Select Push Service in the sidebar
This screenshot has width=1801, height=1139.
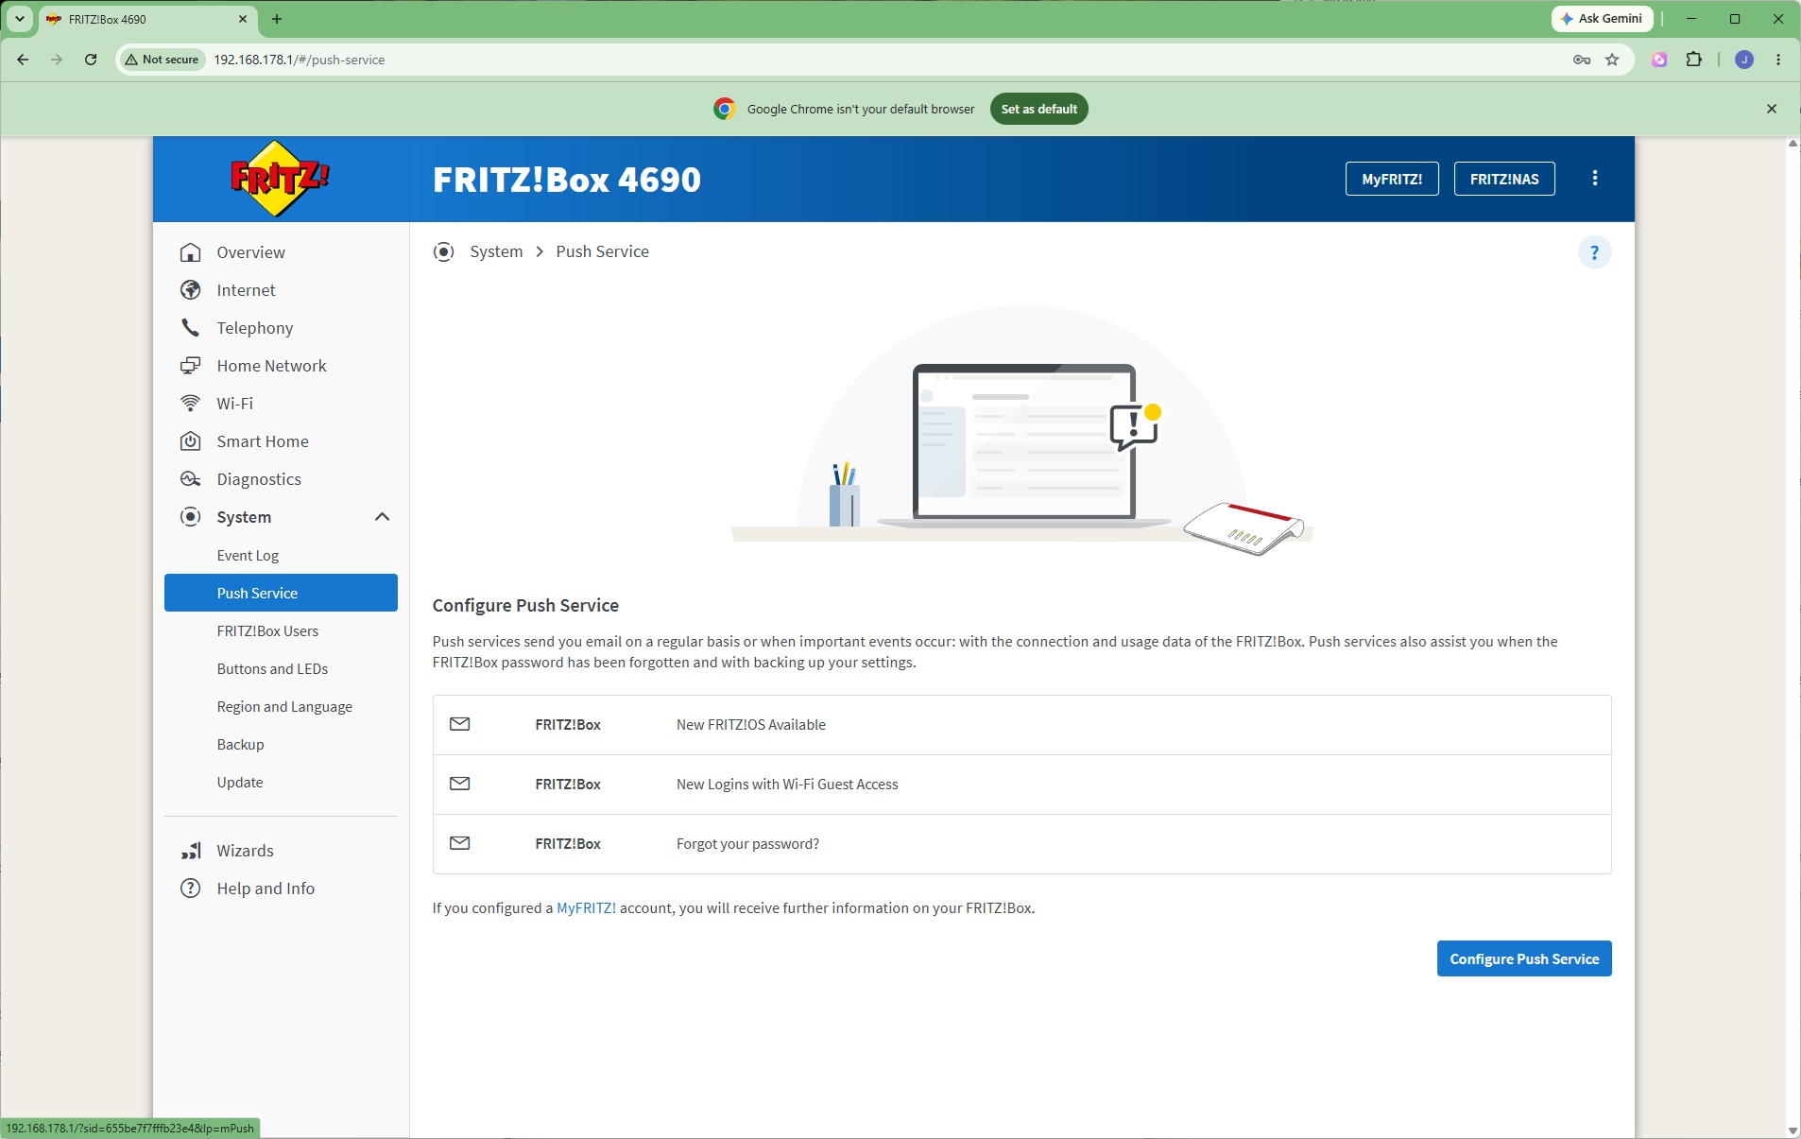[281, 593]
